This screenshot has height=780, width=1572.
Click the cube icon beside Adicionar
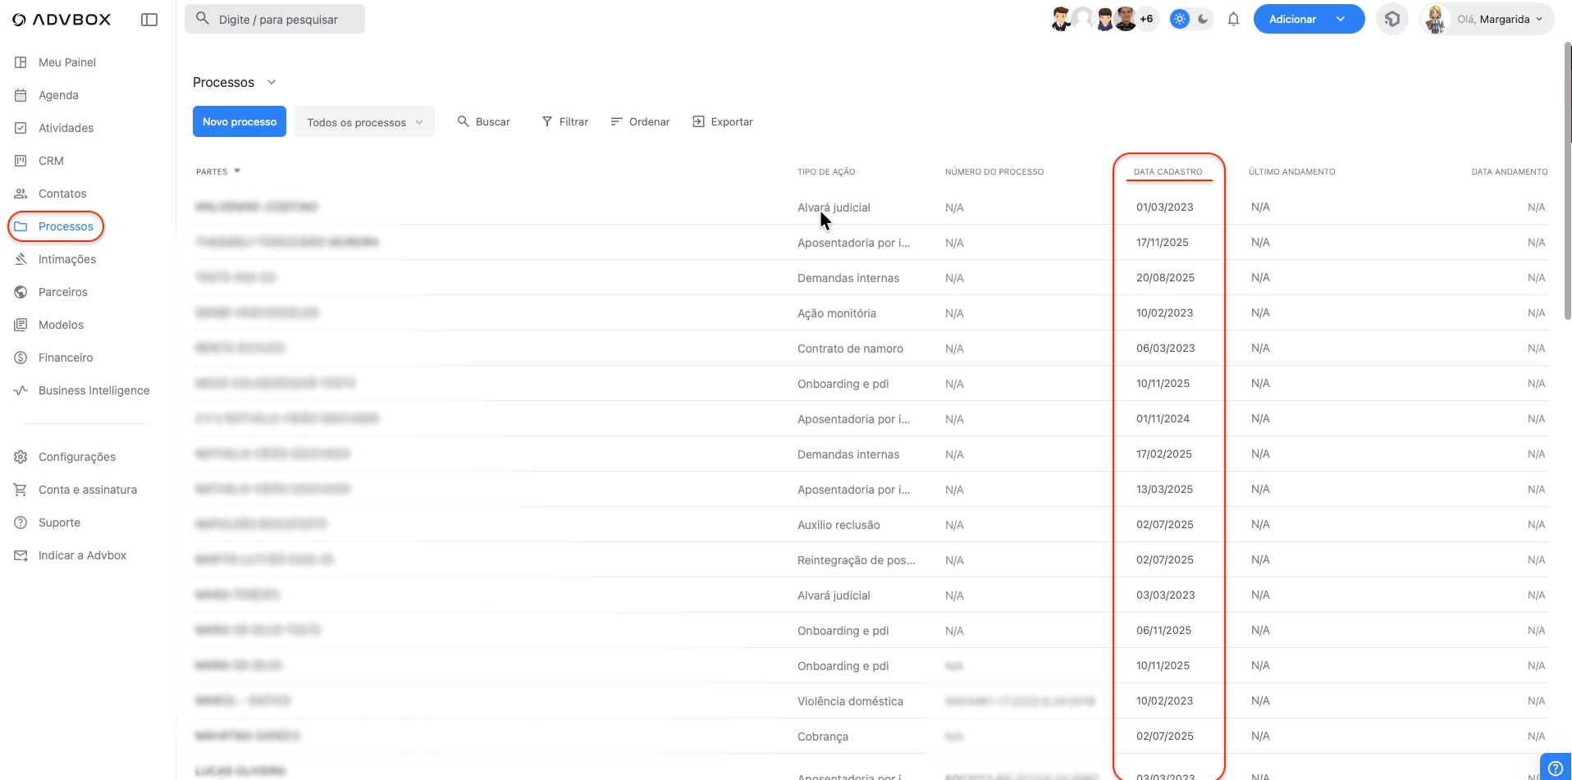[x=1391, y=19]
